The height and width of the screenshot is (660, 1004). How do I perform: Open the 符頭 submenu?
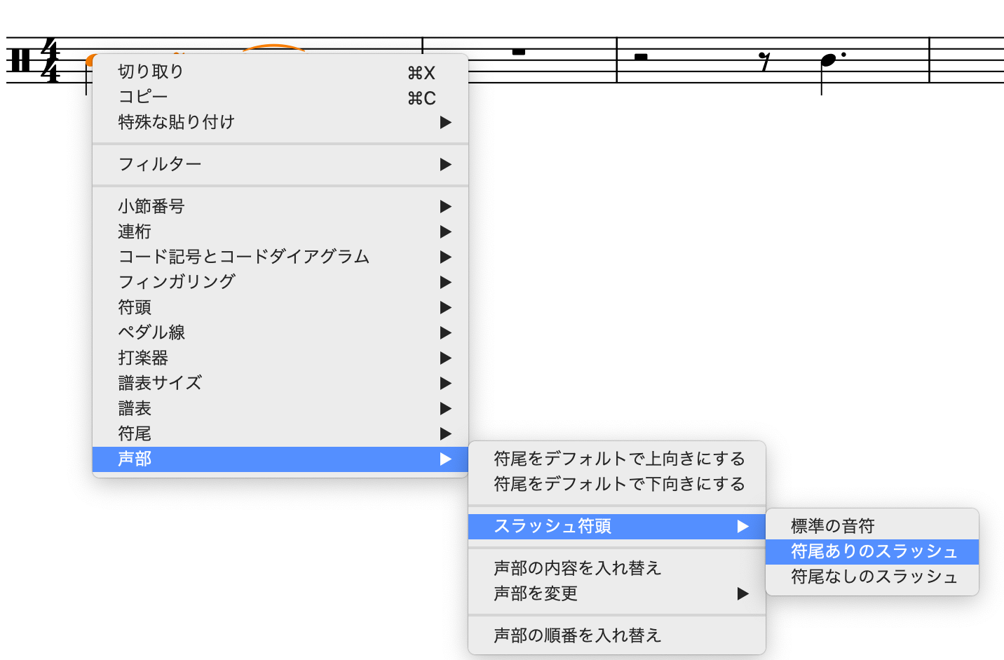click(135, 307)
